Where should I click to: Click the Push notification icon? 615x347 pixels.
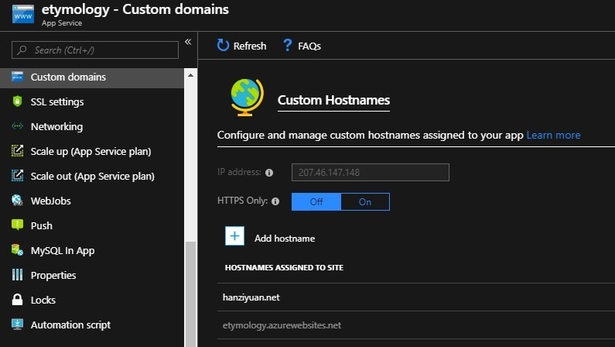(x=17, y=225)
